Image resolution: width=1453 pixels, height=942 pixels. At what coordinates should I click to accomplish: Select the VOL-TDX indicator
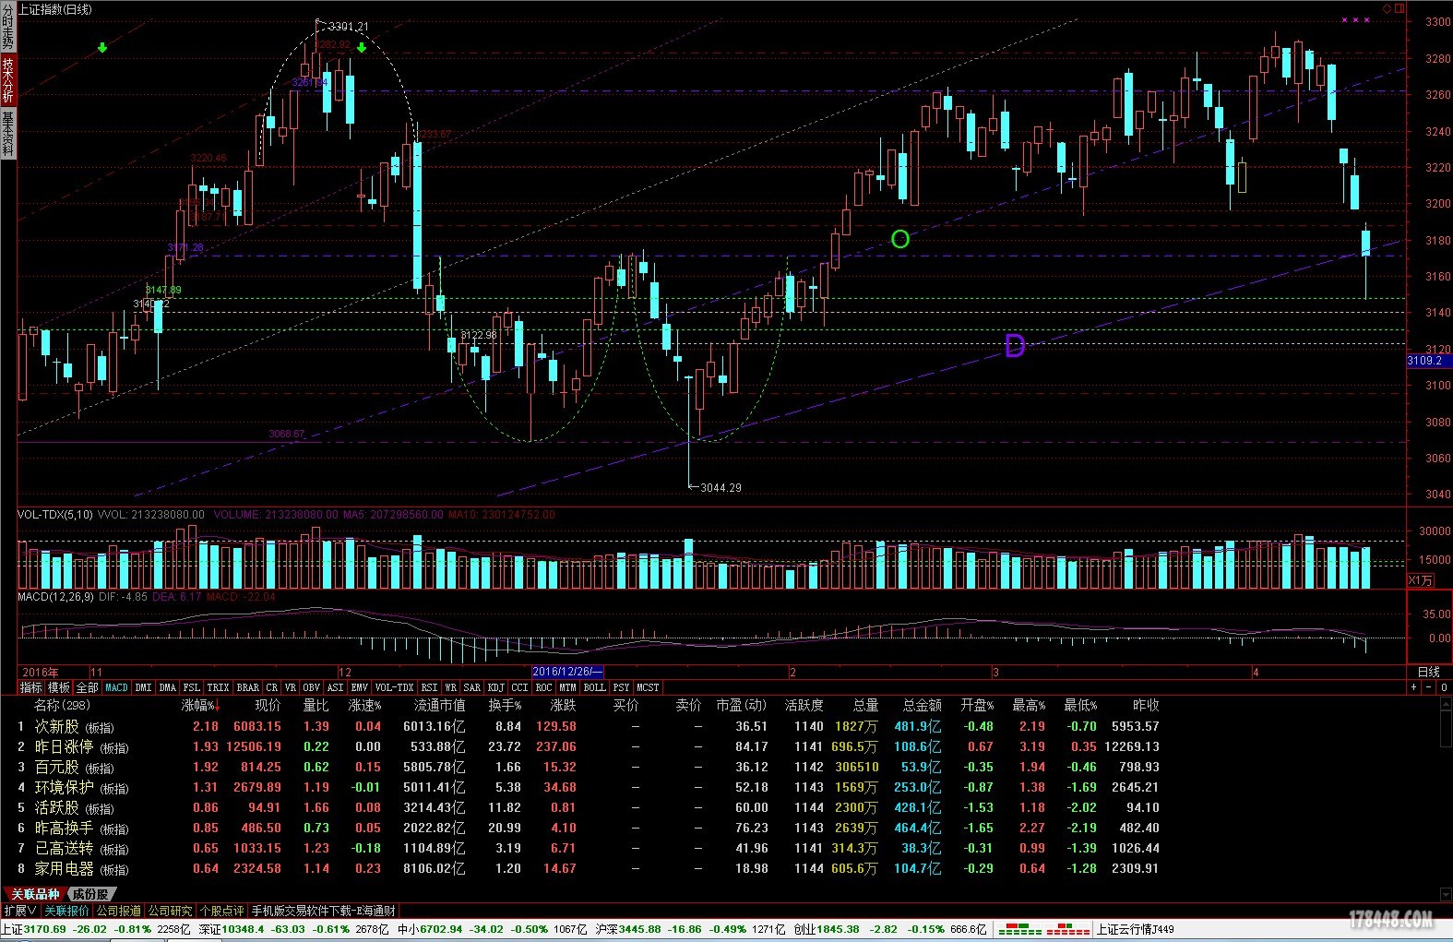point(395,687)
